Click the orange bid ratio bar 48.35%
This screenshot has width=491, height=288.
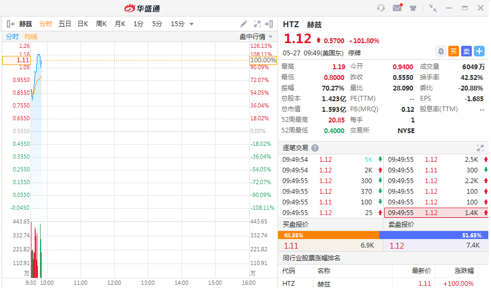click(x=329, y=235)
